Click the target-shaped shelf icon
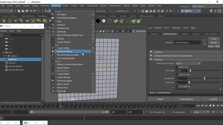The height and width of the screenshot is (125, 223). [139, 21]
